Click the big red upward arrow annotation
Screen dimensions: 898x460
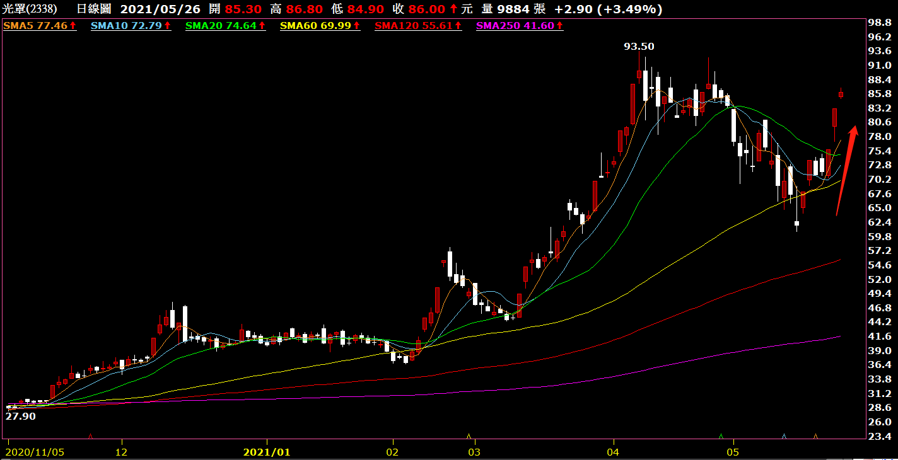coord(846,170)
